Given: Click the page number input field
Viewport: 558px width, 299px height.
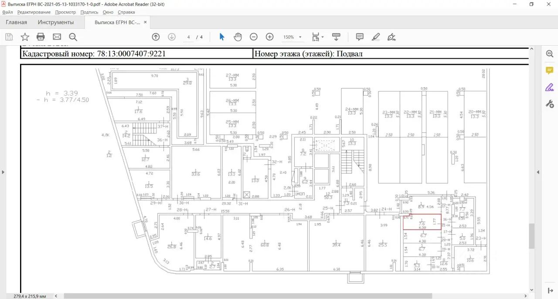Looking at the screenshot, I should pyautogui.click(x=188, y=37).
